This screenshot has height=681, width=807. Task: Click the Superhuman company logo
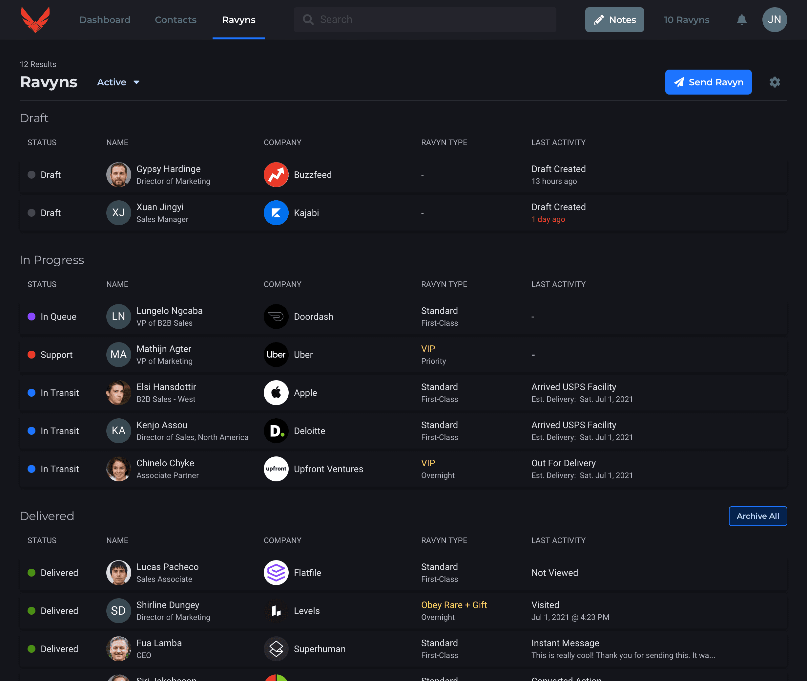coord(276,648)
